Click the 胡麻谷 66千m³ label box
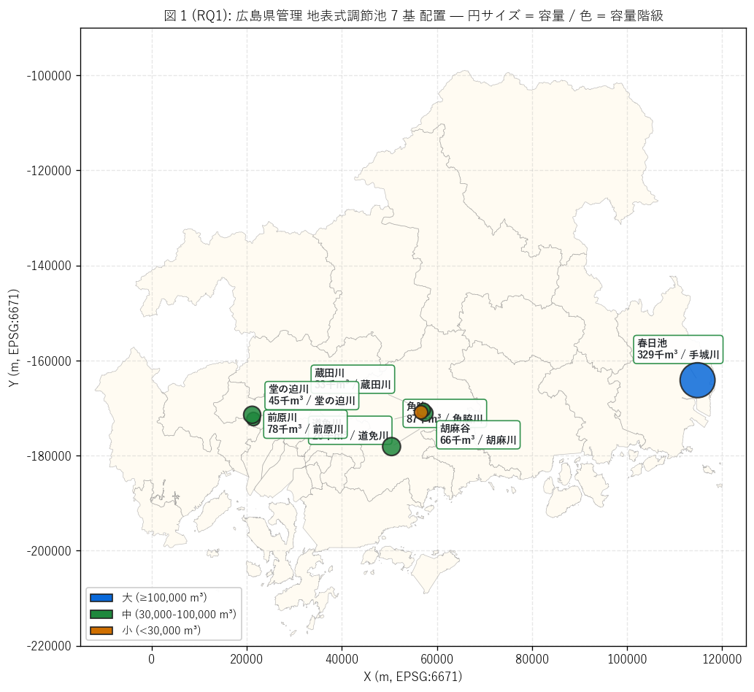 478,435
